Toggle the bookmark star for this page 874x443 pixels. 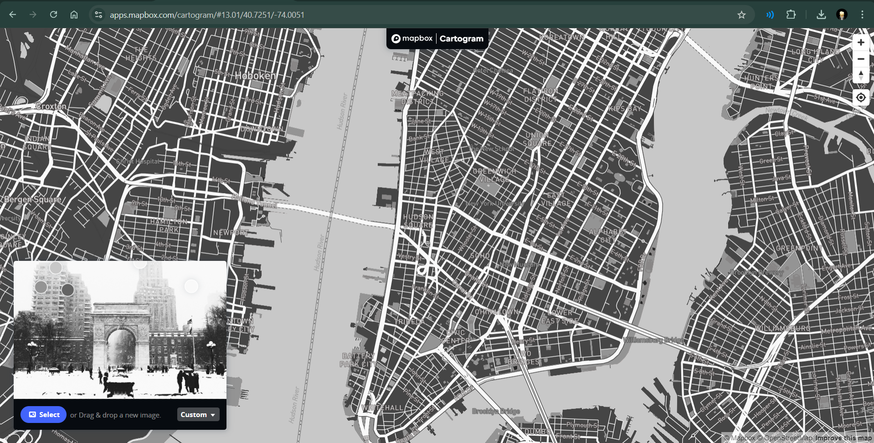(x=741, y=14)
